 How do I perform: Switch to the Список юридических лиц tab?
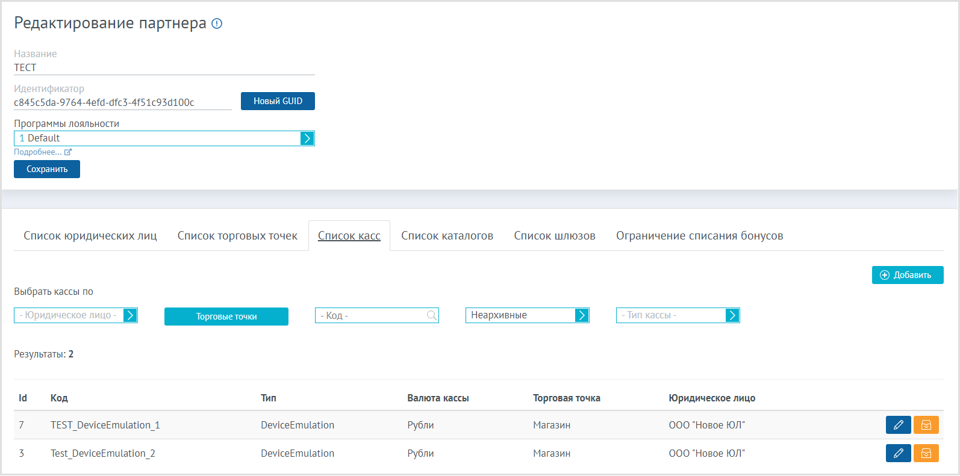pyautogui.click(x=90, y=236)
